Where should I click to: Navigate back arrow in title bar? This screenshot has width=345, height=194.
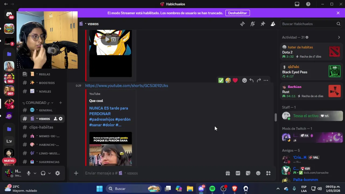click(x=6, y=4)
